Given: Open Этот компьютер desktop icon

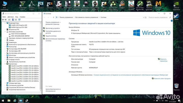Looking at the screenshot, I should (x=4, y=6).
